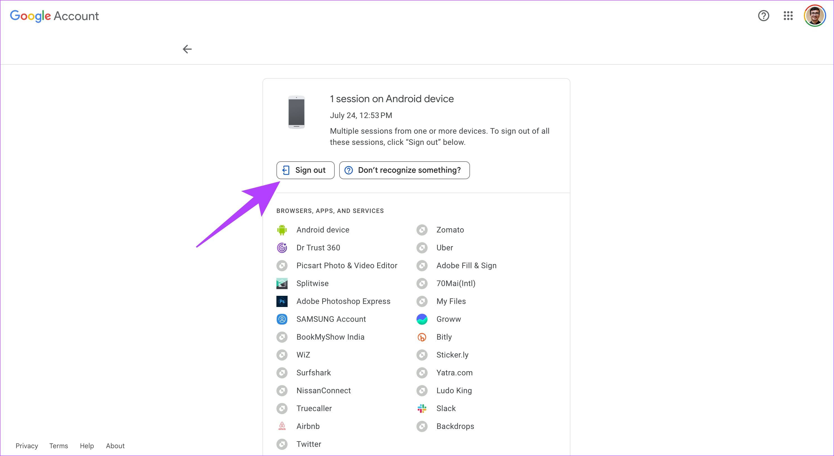Viewport: 834px width, 456px height.
Task: Click the back arrow to navigate back
Action: tap(187, 49)
